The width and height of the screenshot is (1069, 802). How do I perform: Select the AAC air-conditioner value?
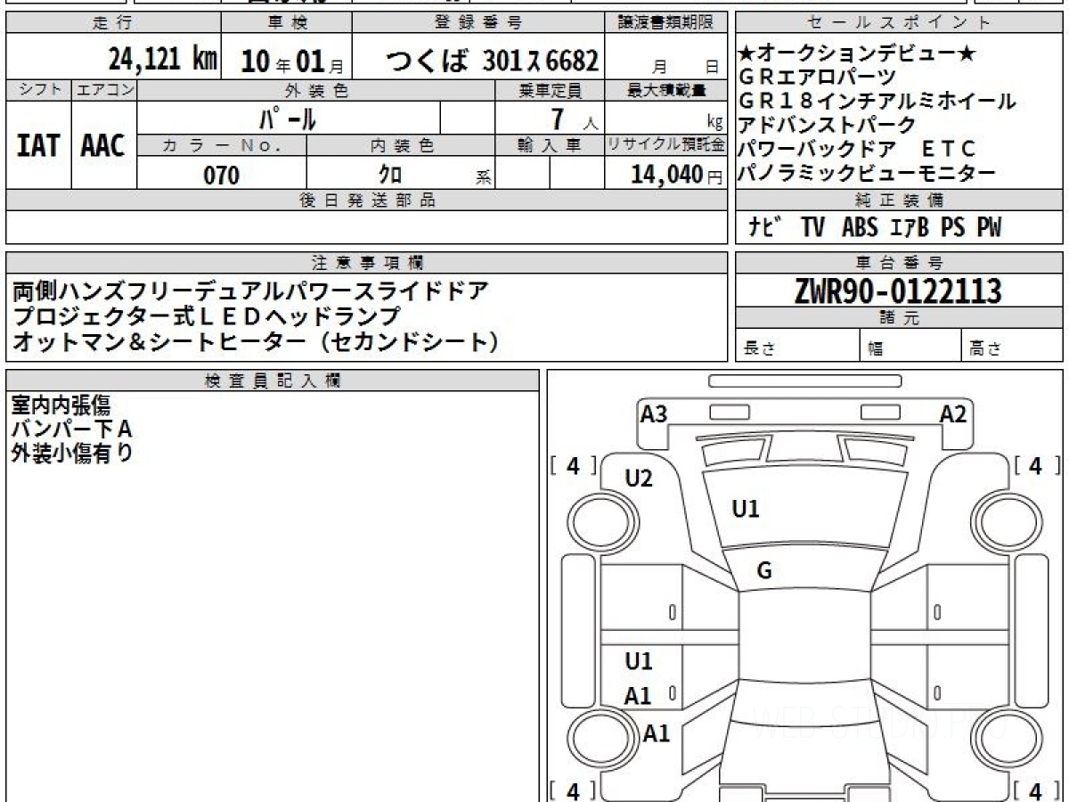tap(103, 145)
